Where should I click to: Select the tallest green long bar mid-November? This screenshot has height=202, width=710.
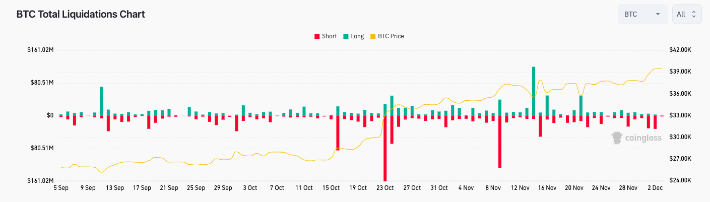pyautogui.click(x=533, y=91)
